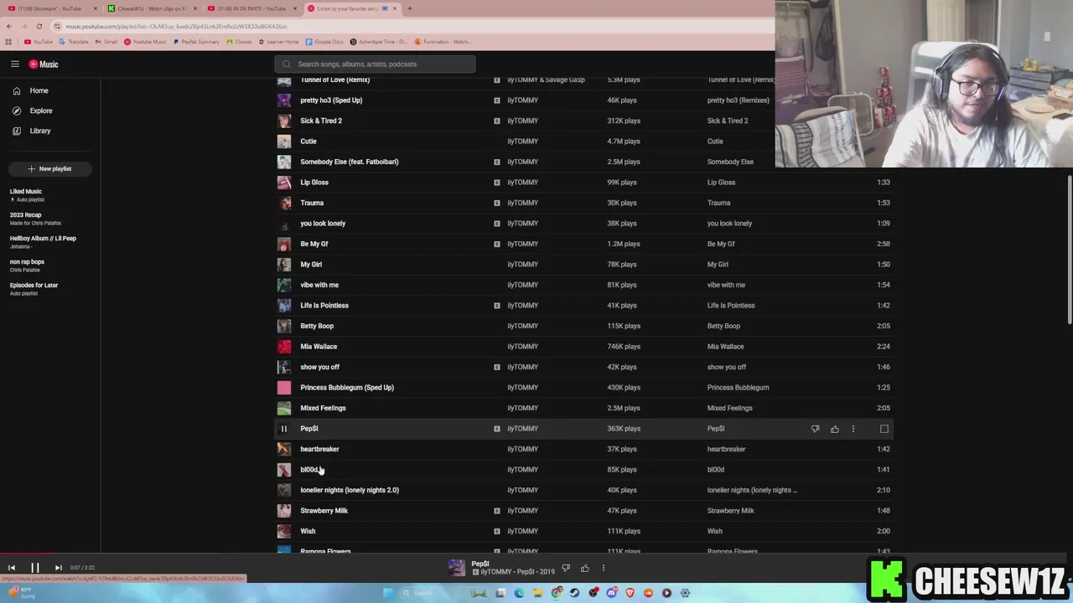1073x603 pixels.
Task: Click the YouTube Music logo
Action: [x=44, y=64]
